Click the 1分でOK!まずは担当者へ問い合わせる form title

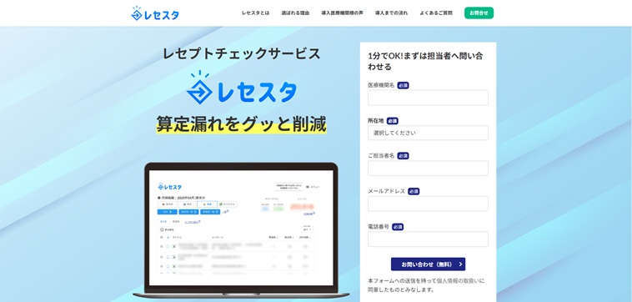[425, 61]
